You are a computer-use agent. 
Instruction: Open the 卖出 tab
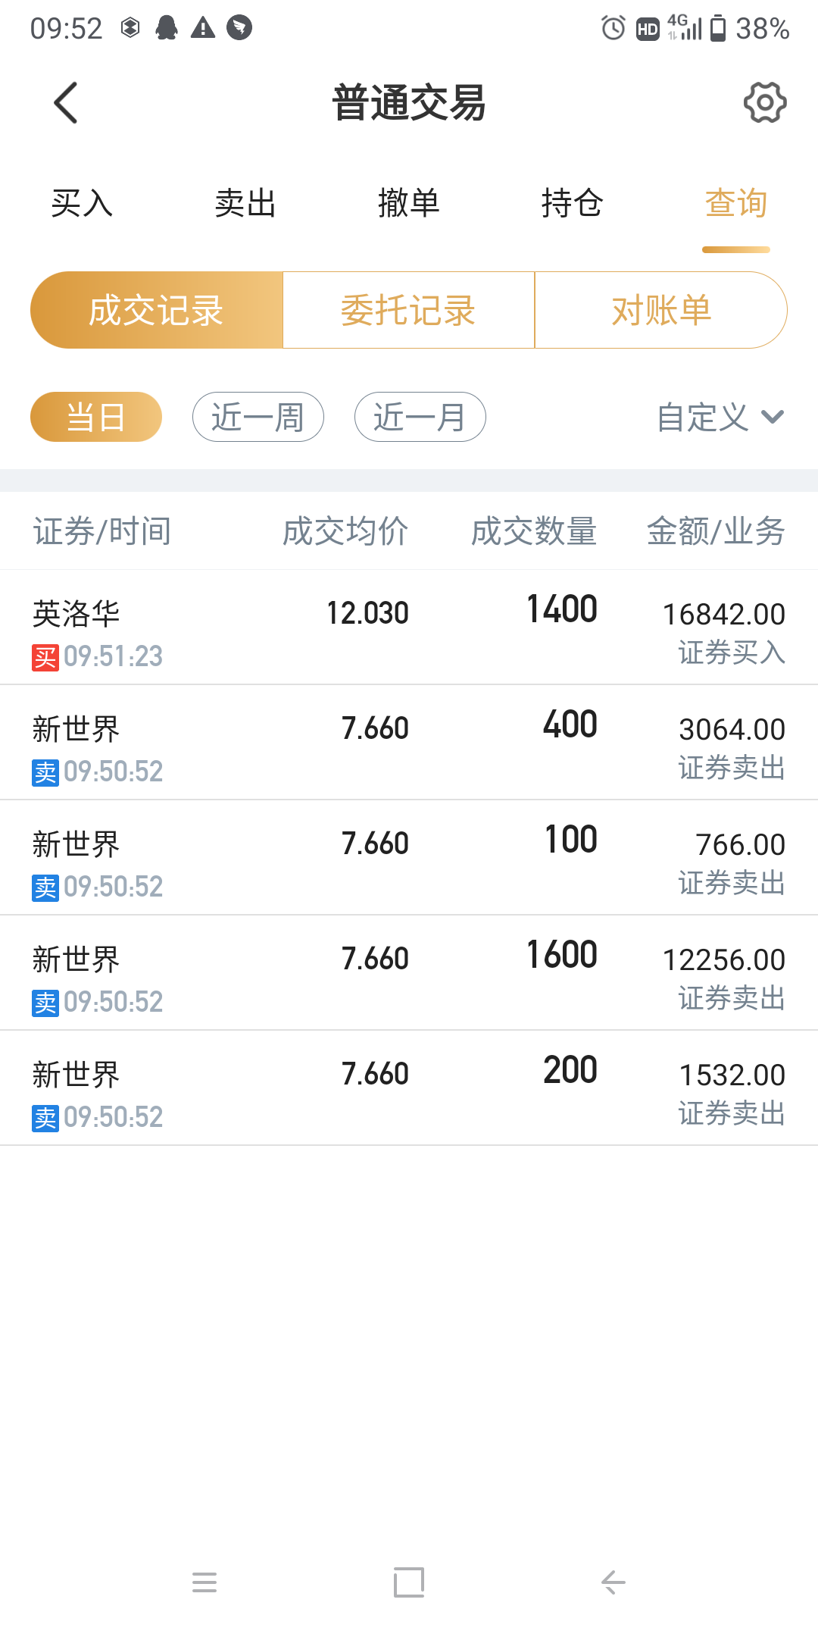click(245, 203)
